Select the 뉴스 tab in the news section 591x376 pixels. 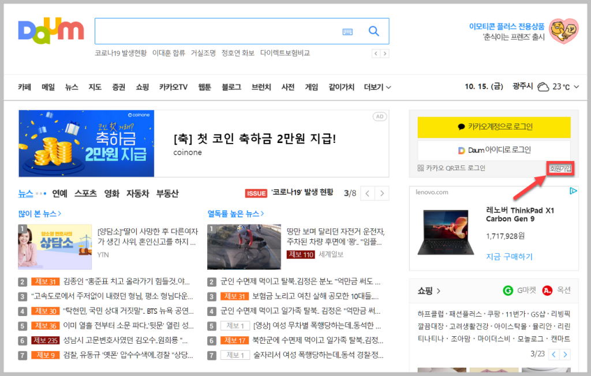[x=25, y=194]
